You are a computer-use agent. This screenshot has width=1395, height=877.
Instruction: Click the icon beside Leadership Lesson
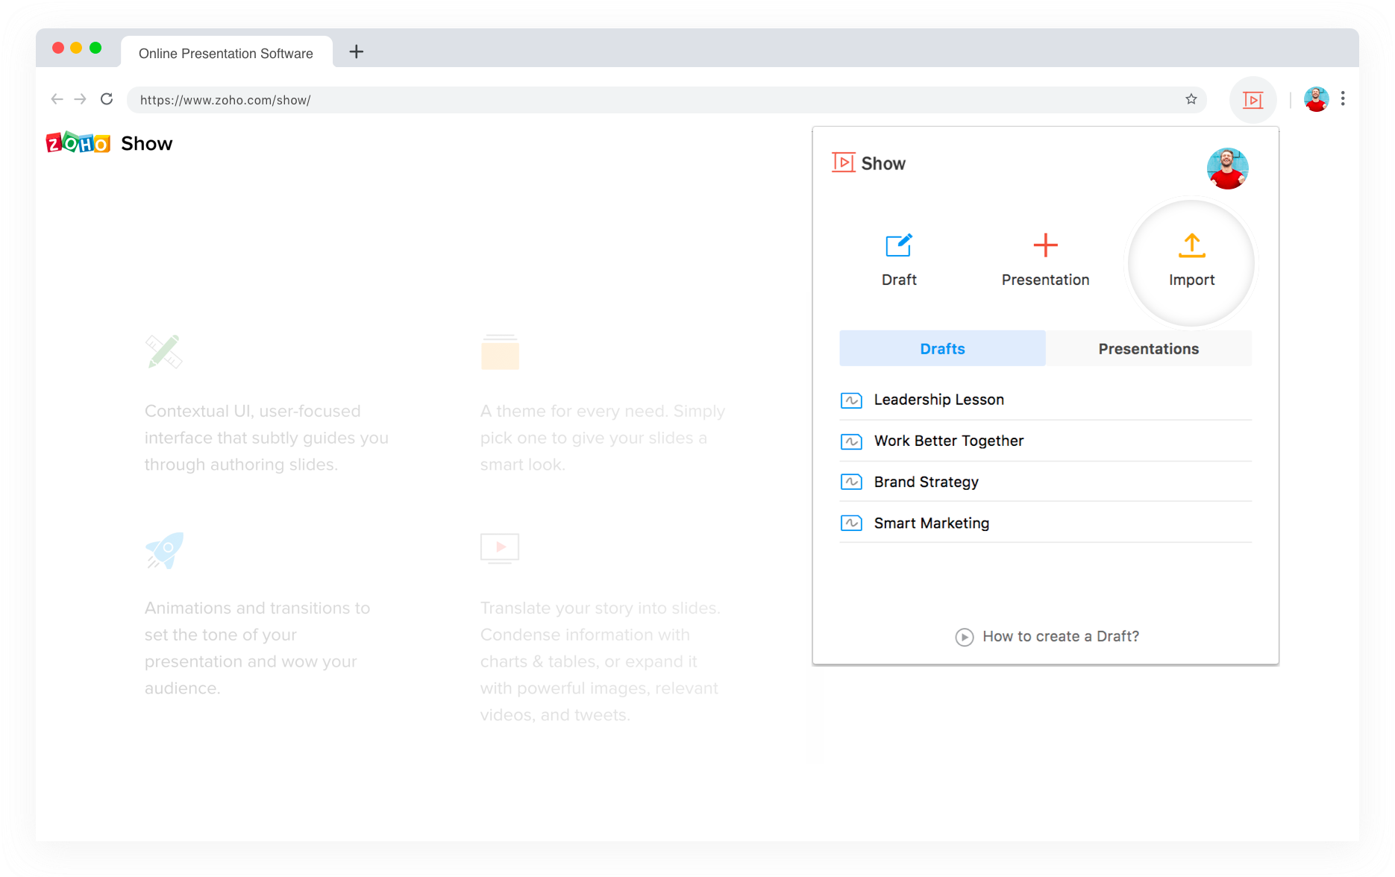pyautogui.click(x=851, y=400)
